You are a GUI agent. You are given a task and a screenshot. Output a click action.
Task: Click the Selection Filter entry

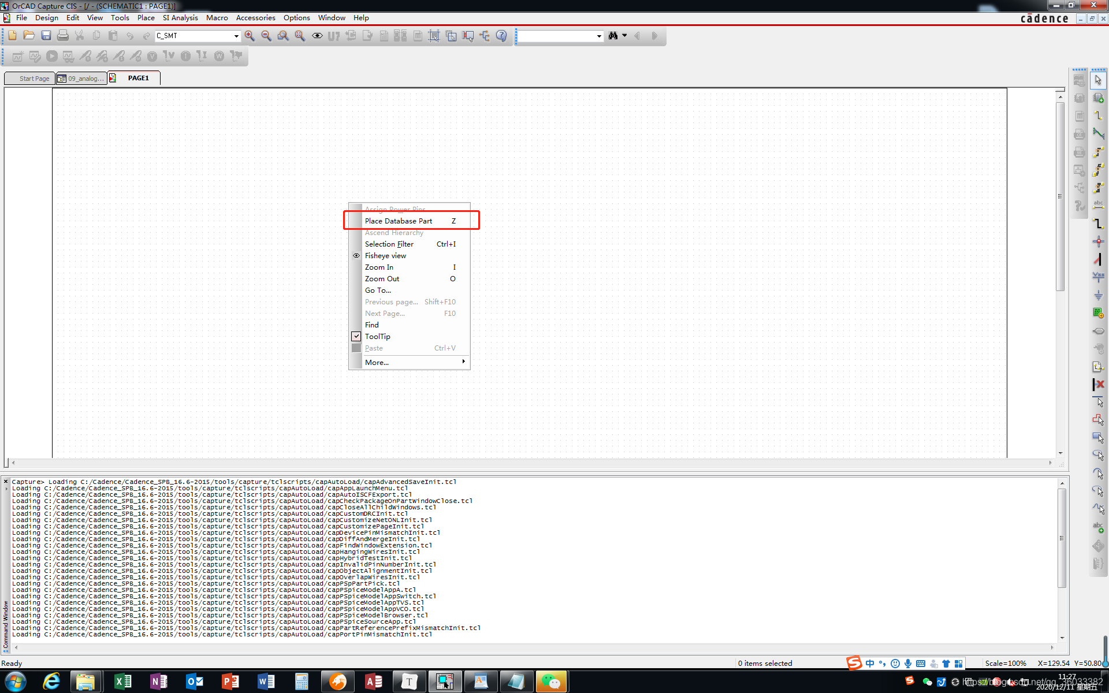(389, 244)
